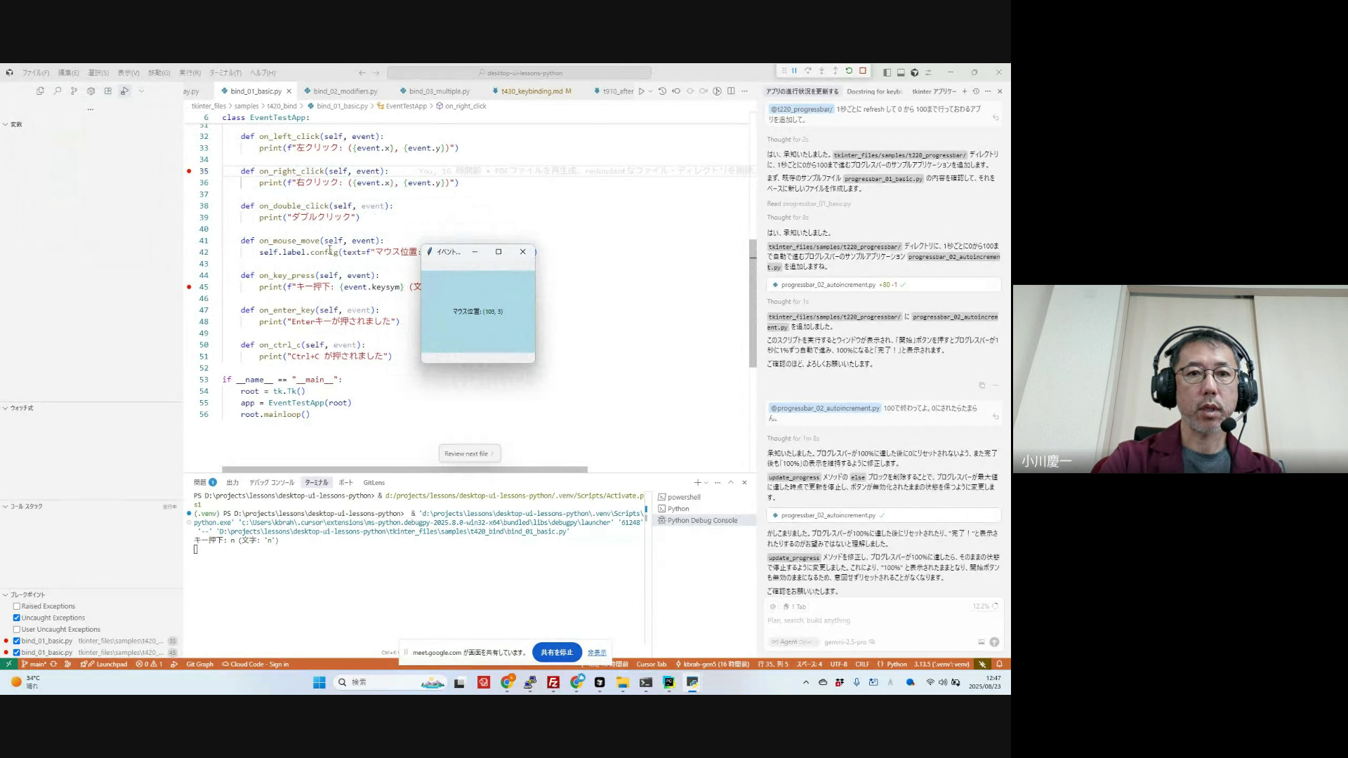This screenshot has width=1348, height=758.
Task: Open the ターミナル(T) menu
Action: pyautogui.click(x=225, y=73)
